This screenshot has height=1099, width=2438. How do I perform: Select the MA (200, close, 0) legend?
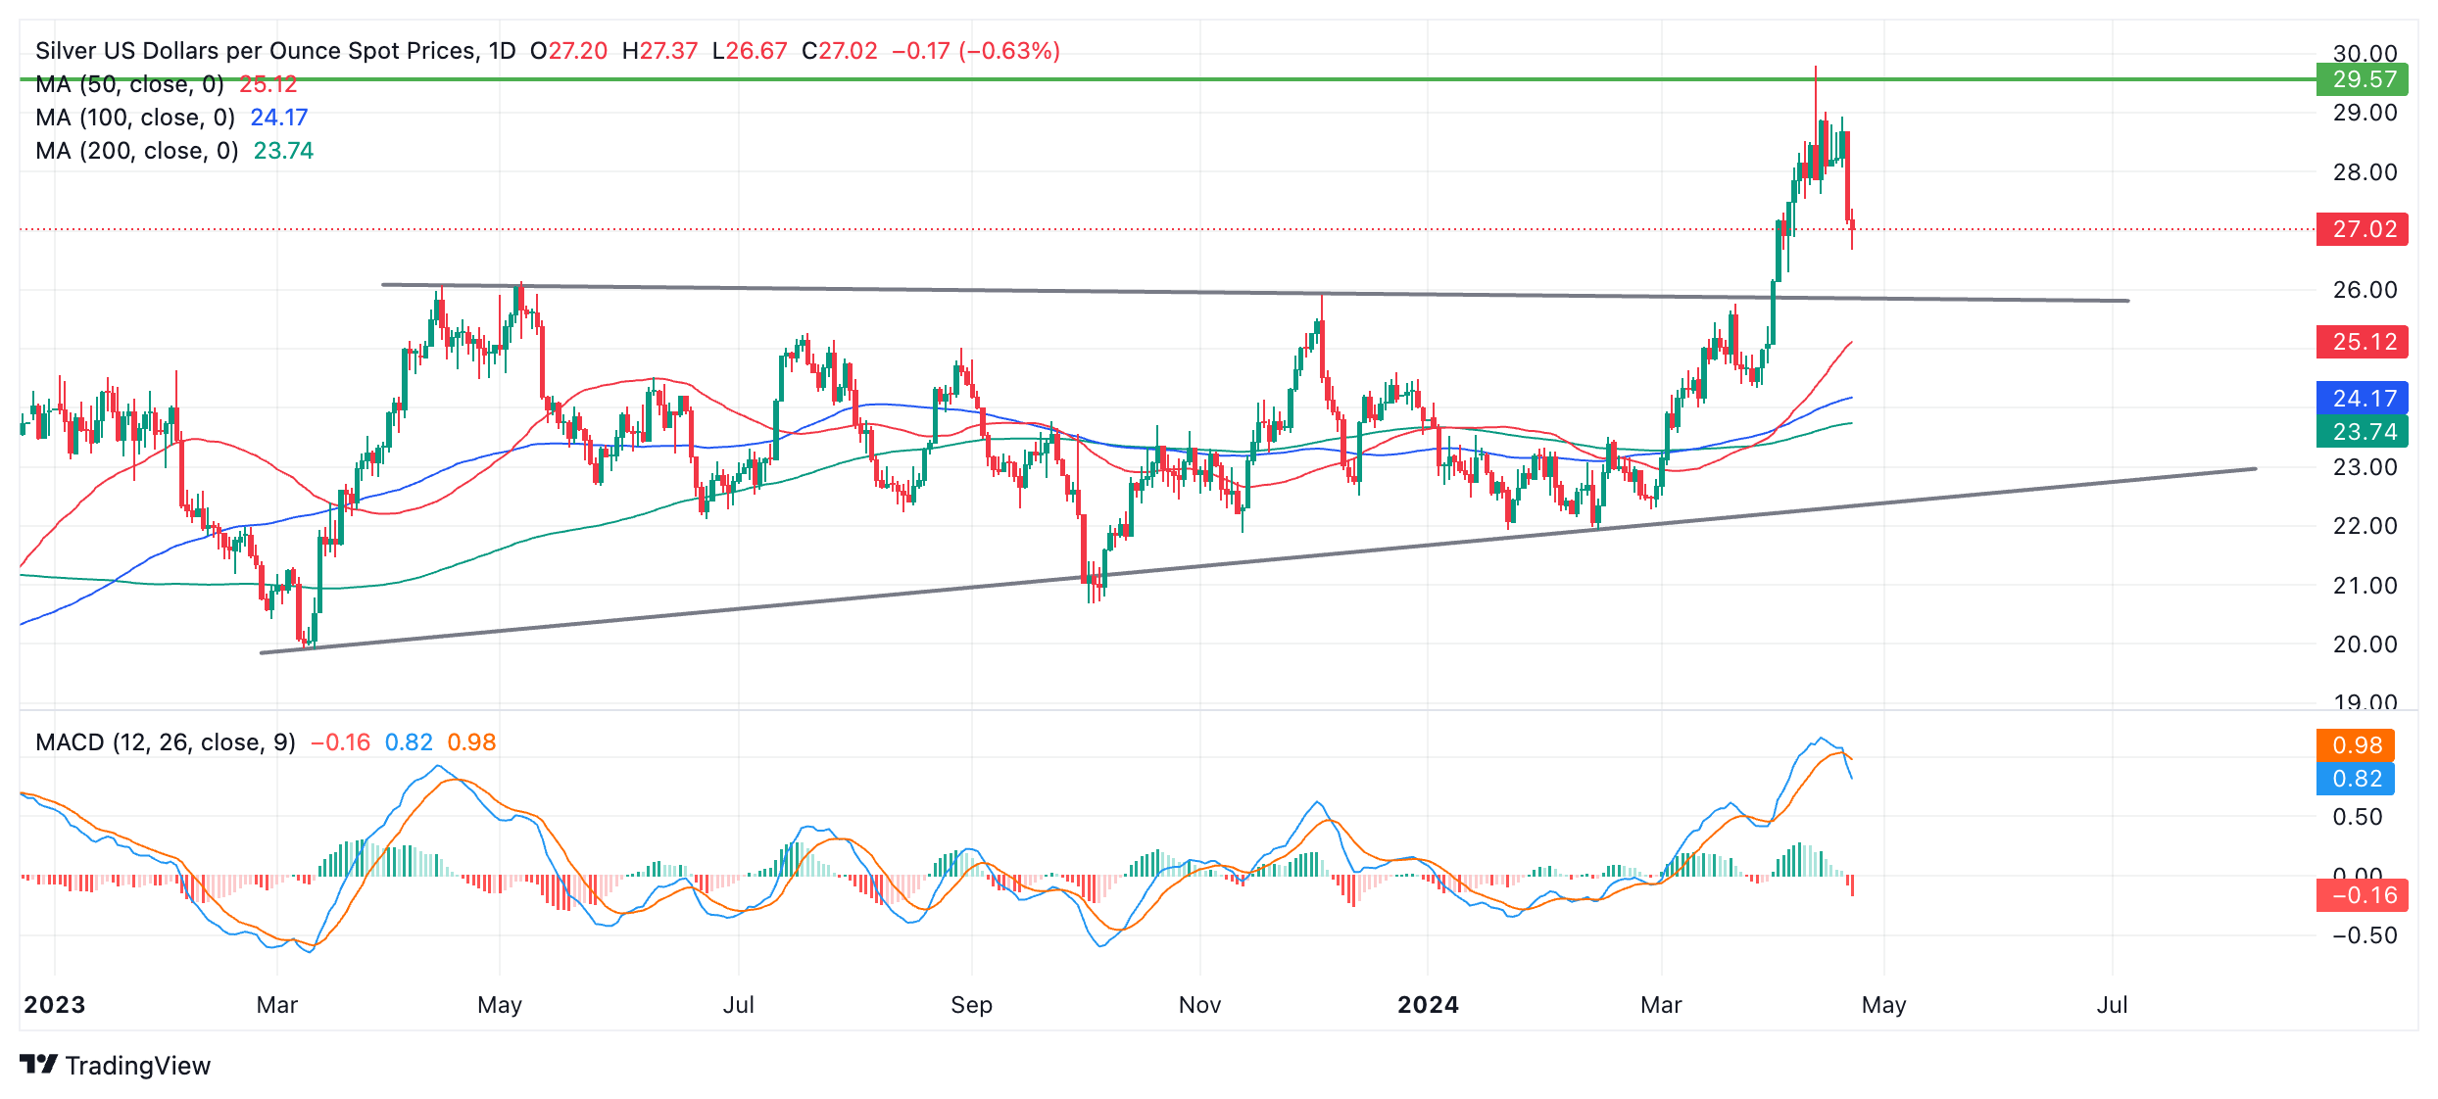point(137,151)
